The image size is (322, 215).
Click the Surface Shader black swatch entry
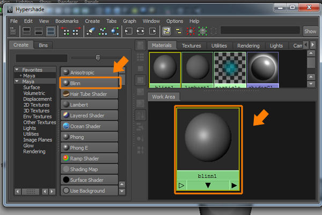click(90, 180)
